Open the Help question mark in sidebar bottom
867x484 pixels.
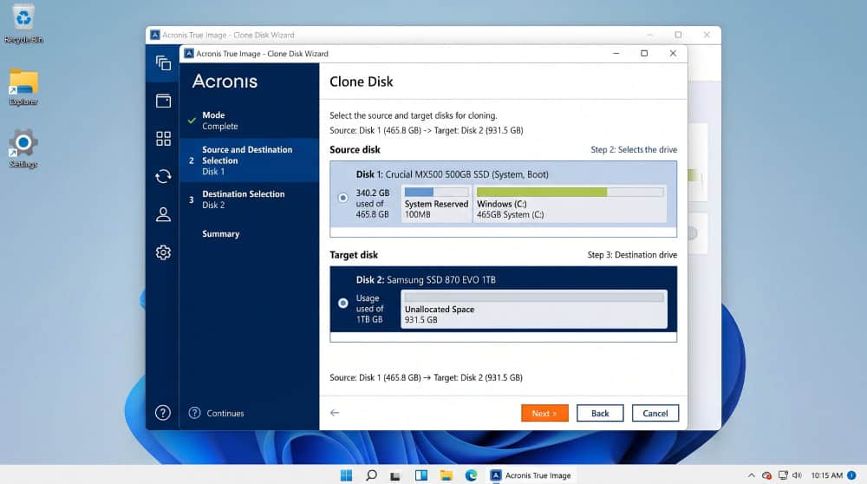(163, 413)
